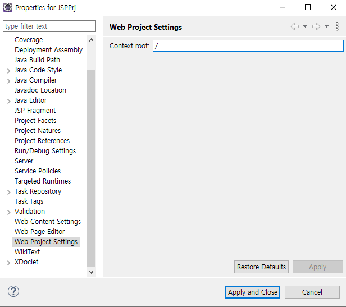The image size is (346, 307).
Task: Expand the Validation node
Action: click(x=8, y=212)
